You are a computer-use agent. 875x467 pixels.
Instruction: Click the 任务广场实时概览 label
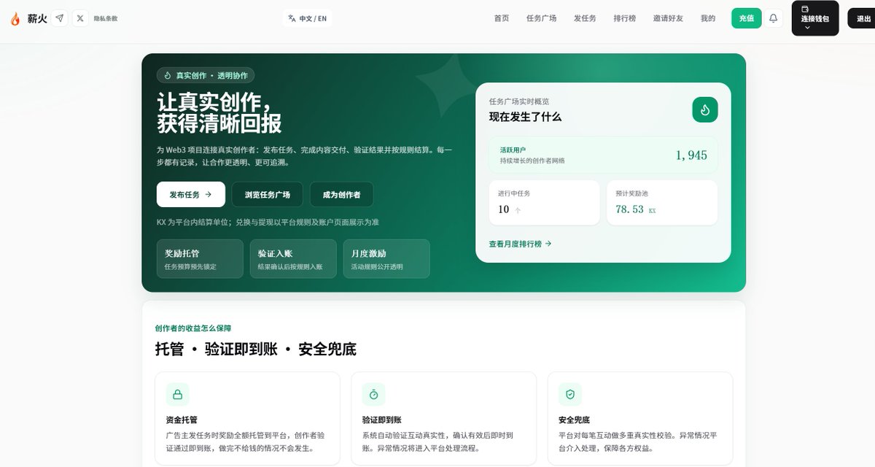[519, 101]
